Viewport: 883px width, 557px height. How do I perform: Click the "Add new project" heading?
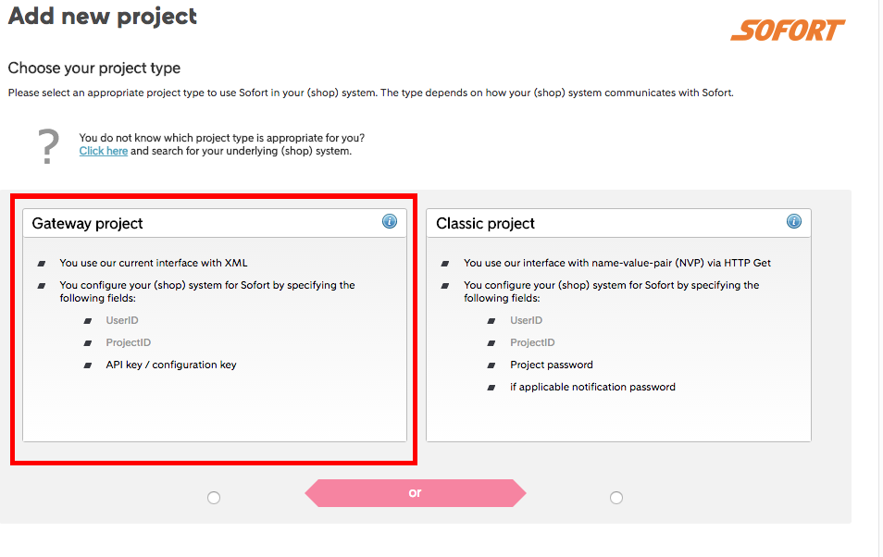[x=103, y=17]
